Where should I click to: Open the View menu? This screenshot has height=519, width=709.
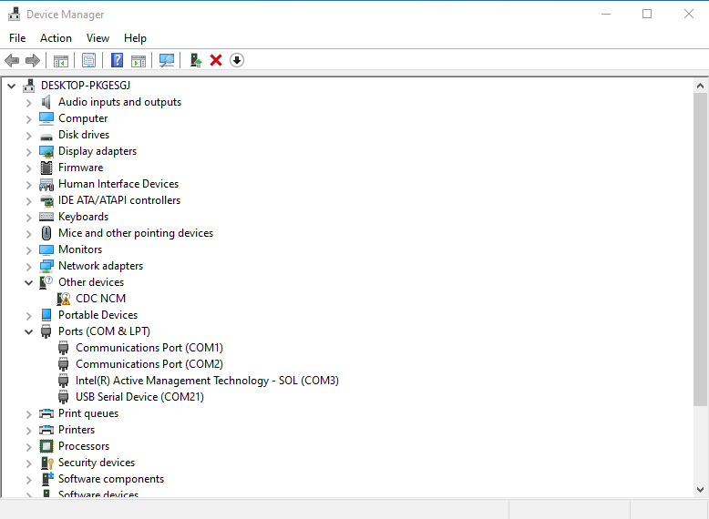[x=98, y=38]
